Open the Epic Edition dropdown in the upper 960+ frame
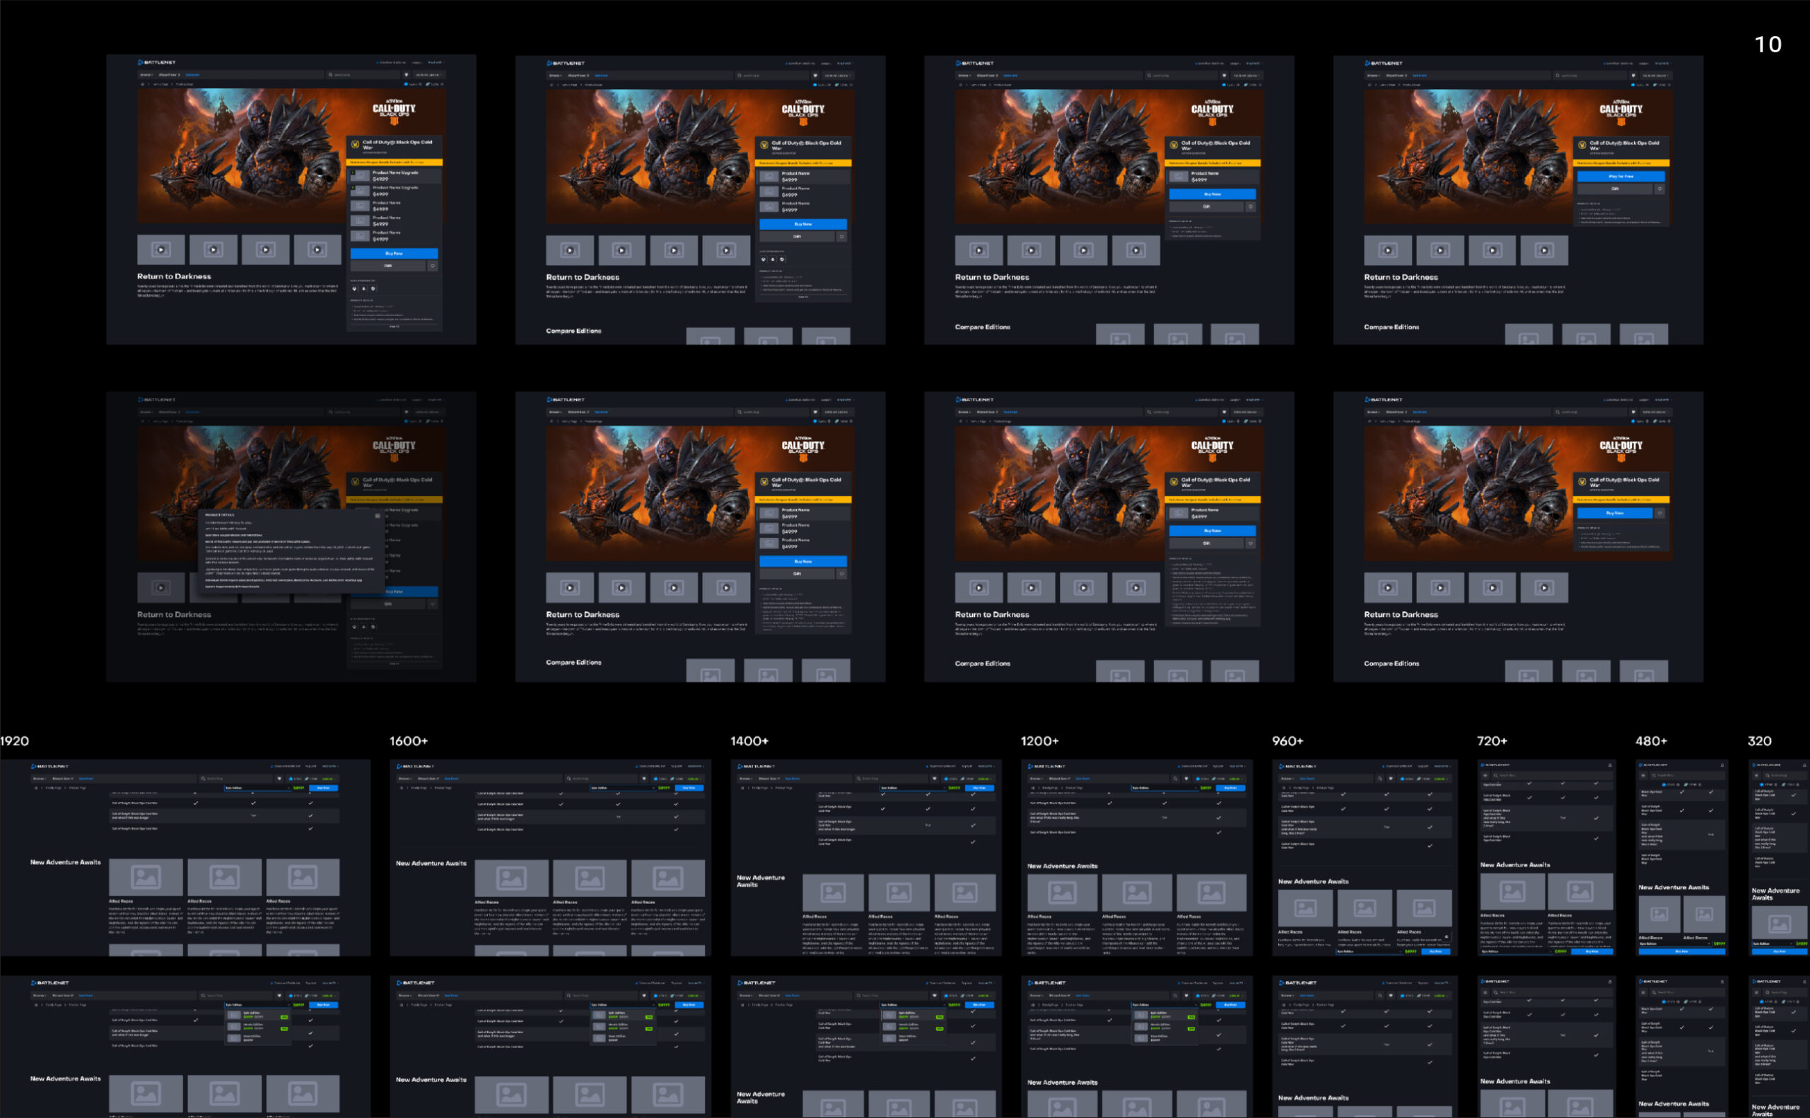Image resolution: width=1810 pixels, height=1118 pixels. (1369, 952)
